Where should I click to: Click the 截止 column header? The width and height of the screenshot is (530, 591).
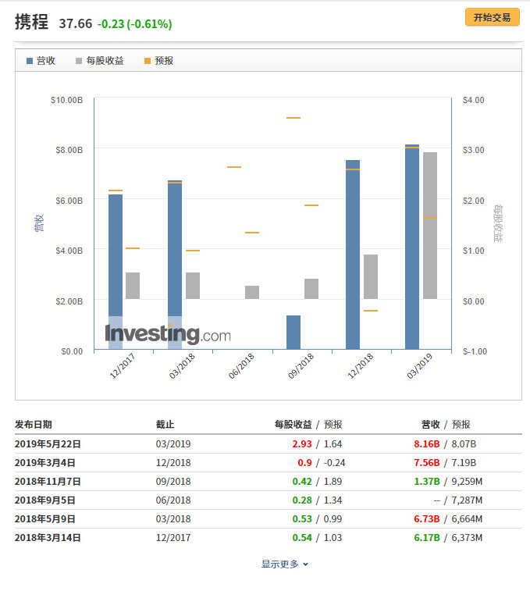[x=165, y=425]
